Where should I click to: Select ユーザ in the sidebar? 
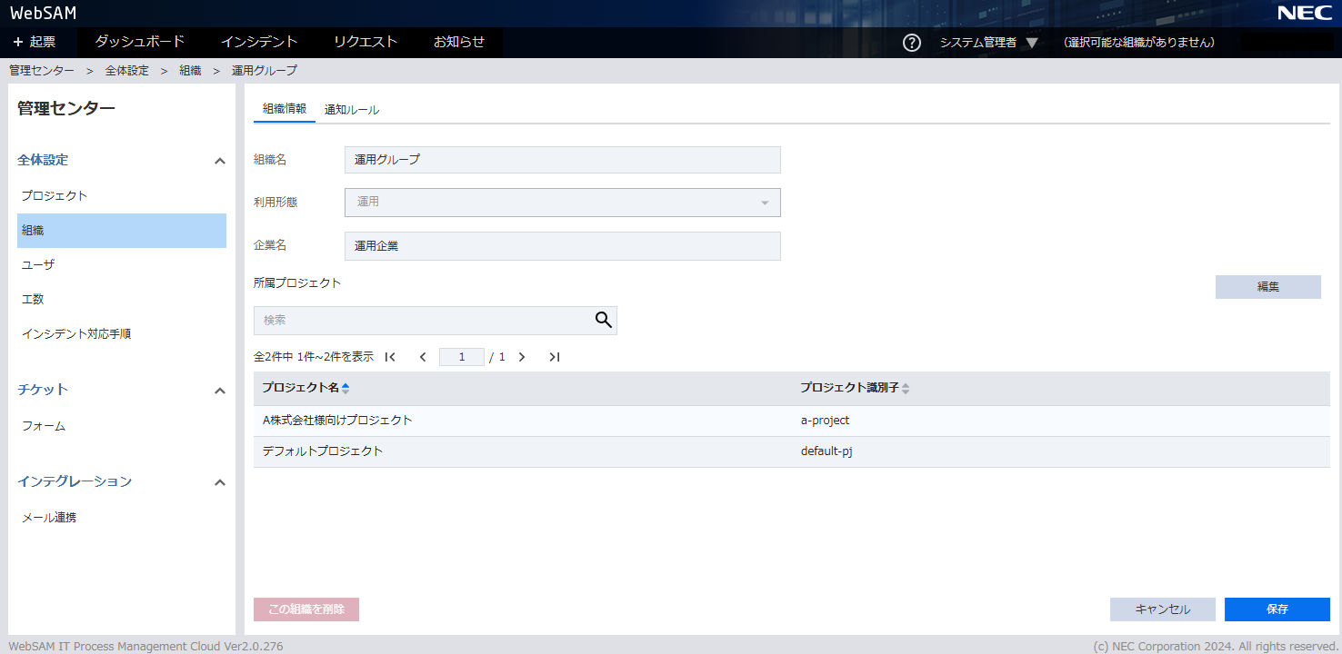38,265
